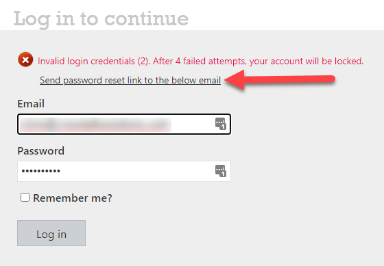This screenshot has width=384, height=266.
Task: Click the Log in to continue heading
Action: pyautogui.click(x=101, y=19)
